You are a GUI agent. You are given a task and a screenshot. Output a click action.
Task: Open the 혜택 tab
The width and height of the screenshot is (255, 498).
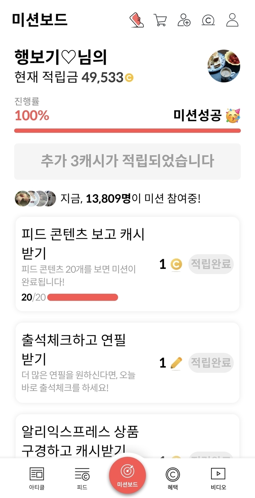pyautogui.click(x=173, y=478)
